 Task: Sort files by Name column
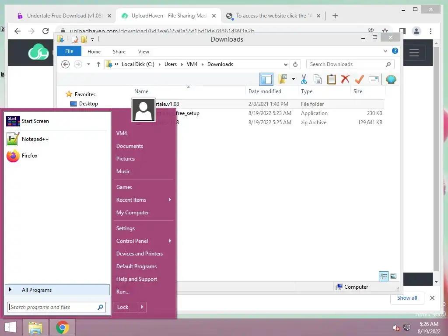[141, 91]
